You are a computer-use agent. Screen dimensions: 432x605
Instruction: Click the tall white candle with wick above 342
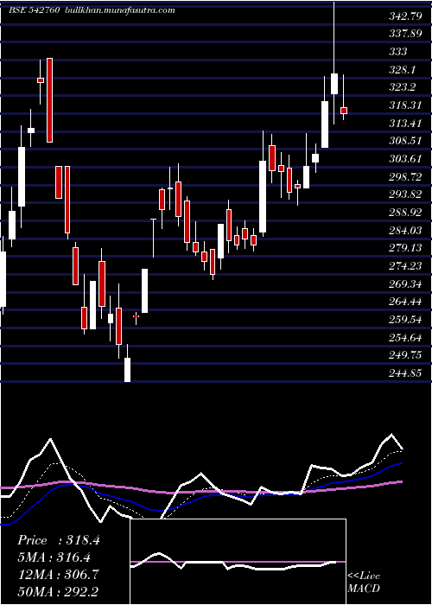(x=334, y=83)
